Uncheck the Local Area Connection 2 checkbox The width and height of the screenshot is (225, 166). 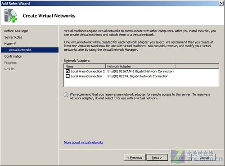(x=67, y=71)
